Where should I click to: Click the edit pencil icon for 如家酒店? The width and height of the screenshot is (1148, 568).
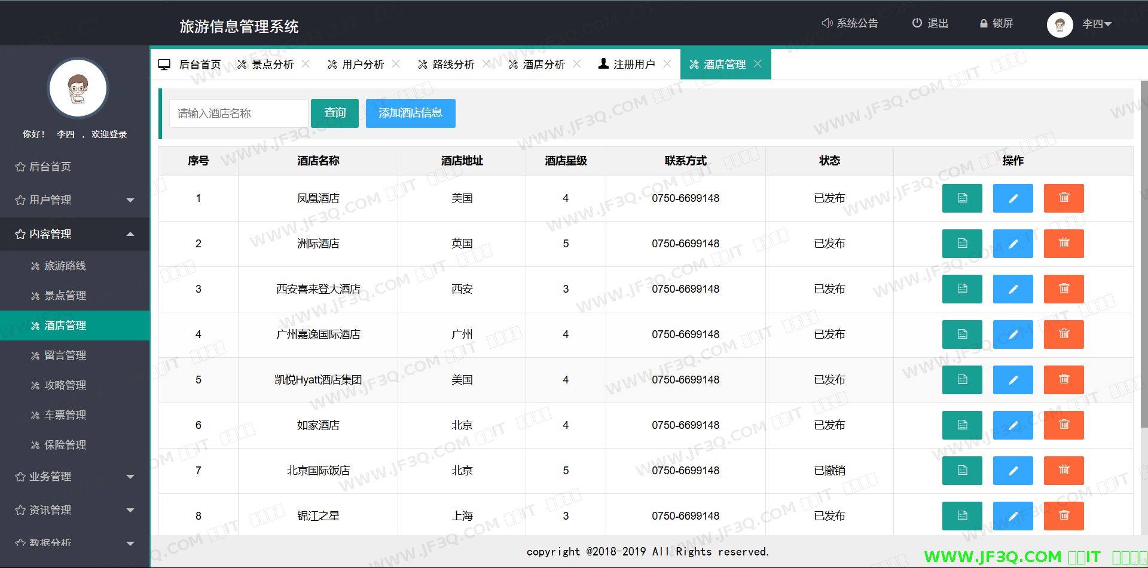click(1013, 425)
